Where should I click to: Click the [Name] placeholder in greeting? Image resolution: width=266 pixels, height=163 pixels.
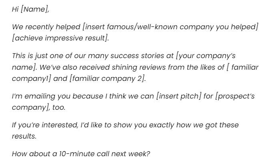[x=35, y=9]
